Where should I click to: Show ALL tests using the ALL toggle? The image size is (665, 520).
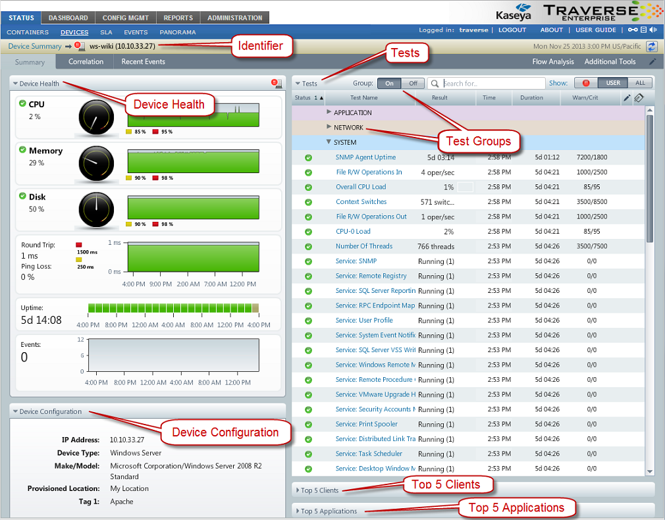tap(640, 84)
